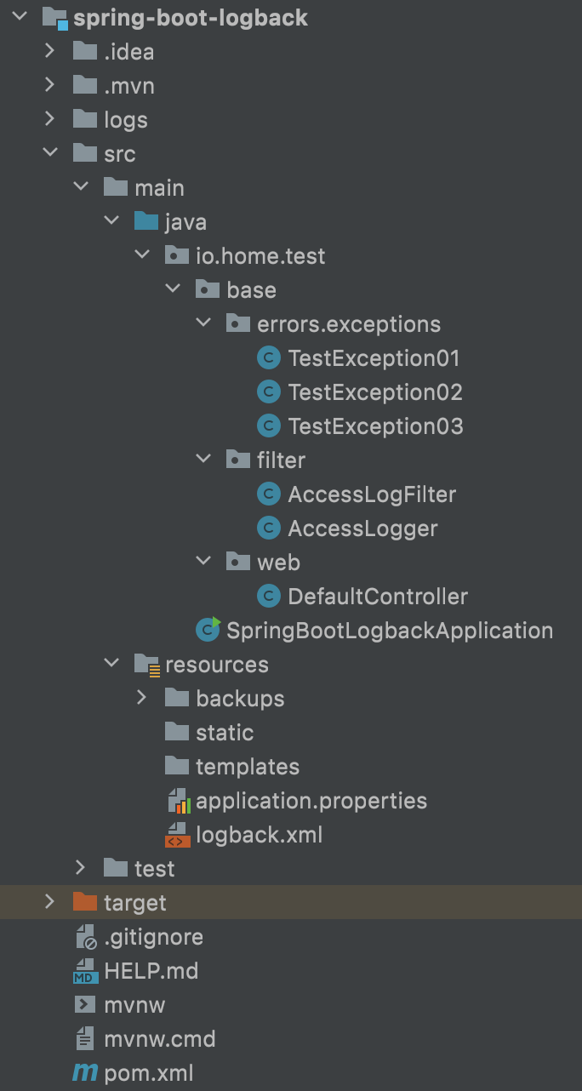Click the class icon next to AccessLogFilter
The height and width of the screenshot is (1091, 582).
(268, 494)
